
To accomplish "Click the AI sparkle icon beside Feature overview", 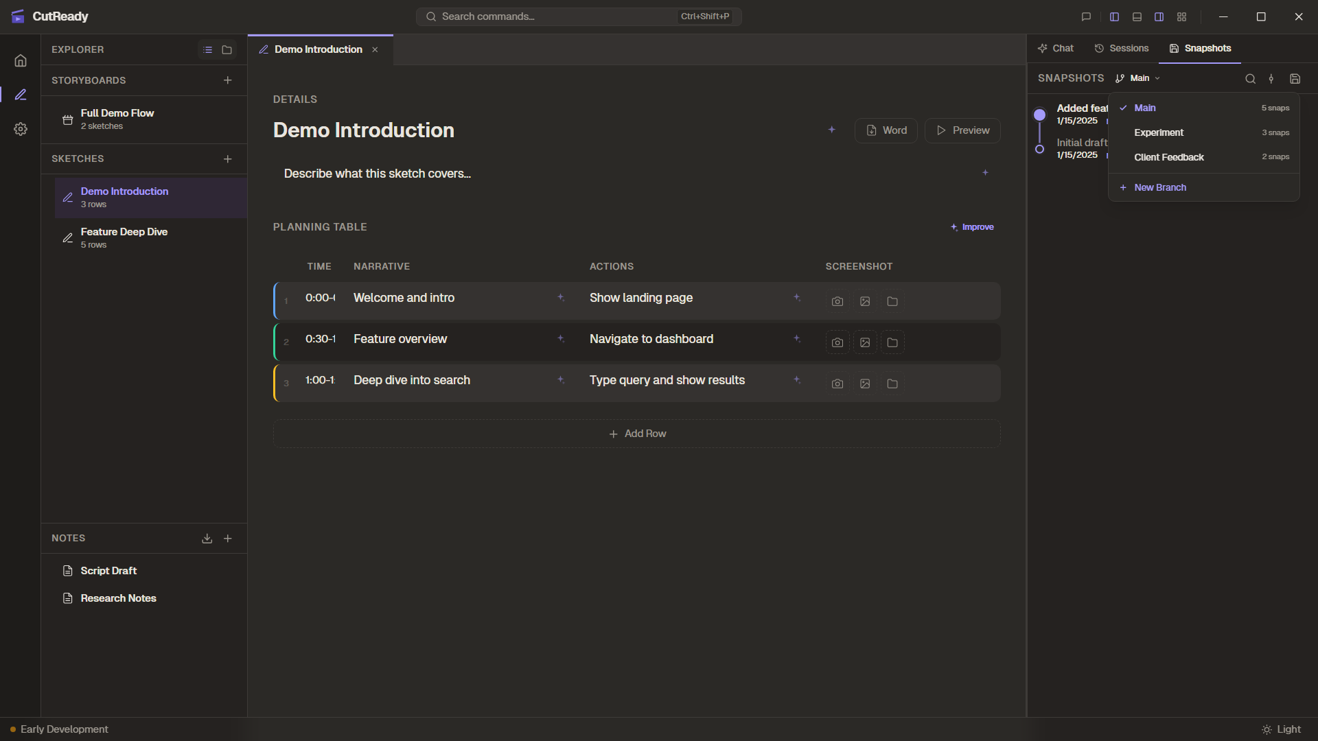I will (561, 338).
